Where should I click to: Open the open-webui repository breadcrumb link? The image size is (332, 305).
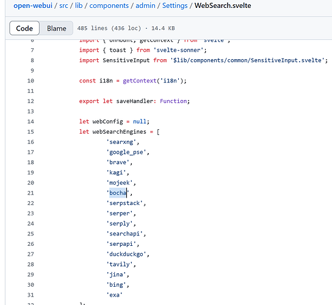coord(33,5)
